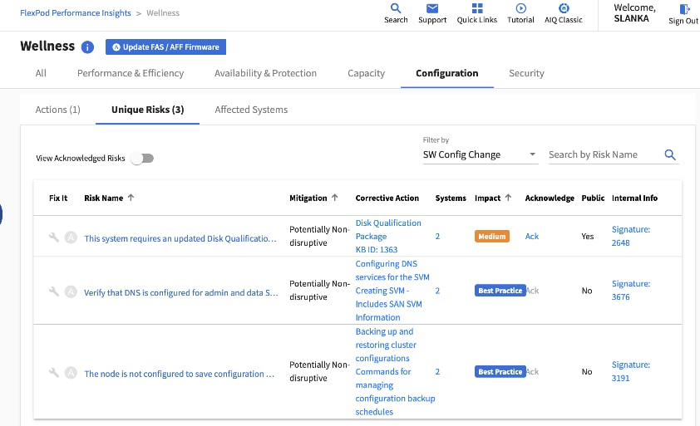Click the Search magnifier icon in header

click(x=396, y=8)
